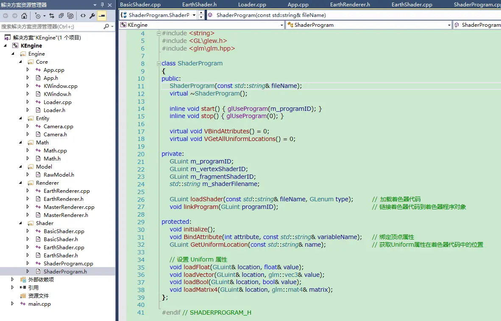This screenshot has width=501, height=321.
Task: Select main.cpp in the solution tree
Action: pos(39,304)
